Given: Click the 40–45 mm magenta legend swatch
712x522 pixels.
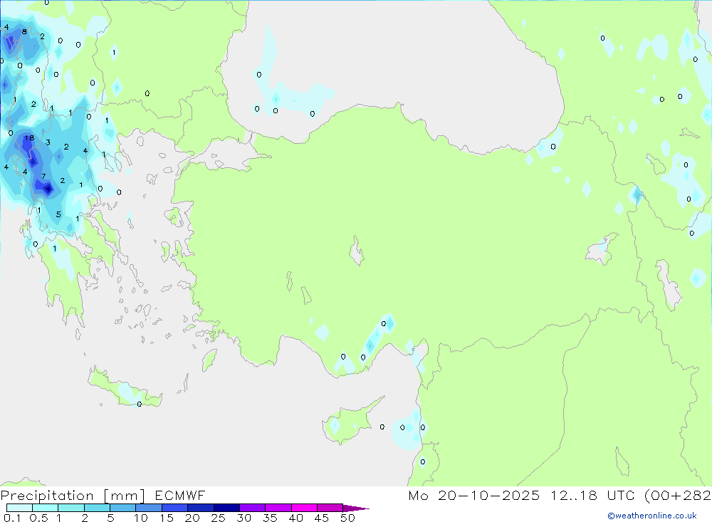Looking at the screenshot, I should coord(304,508).
